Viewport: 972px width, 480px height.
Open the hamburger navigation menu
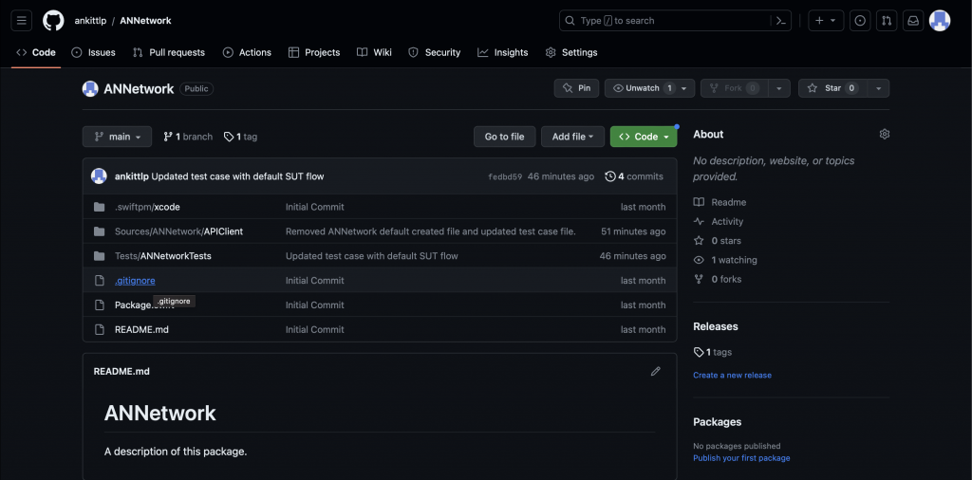21,21
